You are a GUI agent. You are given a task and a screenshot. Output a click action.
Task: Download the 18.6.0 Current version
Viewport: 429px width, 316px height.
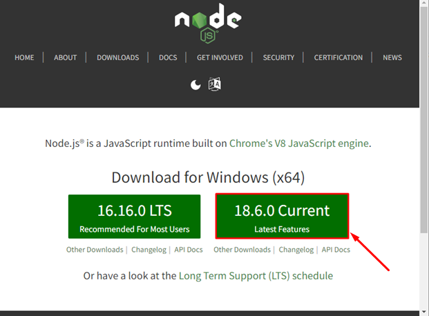click(x=282, y=216)
